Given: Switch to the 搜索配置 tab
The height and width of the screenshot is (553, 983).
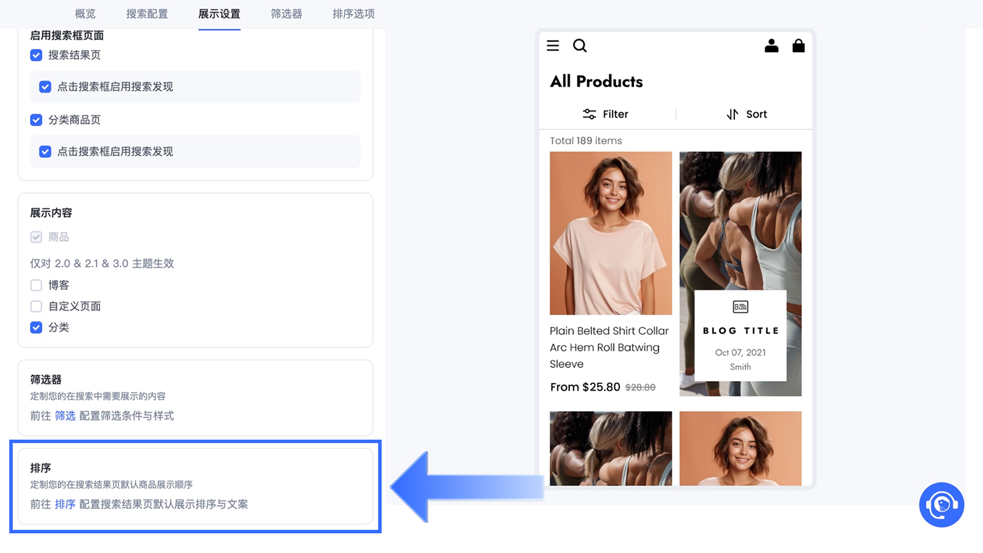Looking at the screenshot, I should [147, 14].
